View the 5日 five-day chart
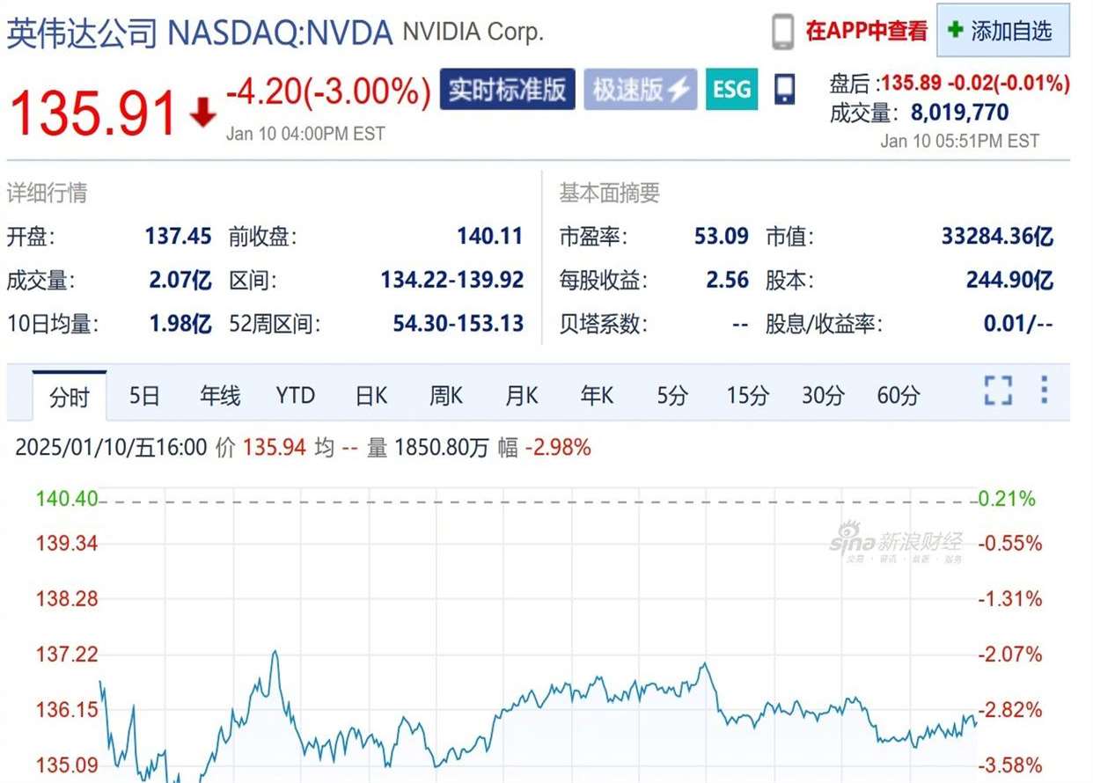 click(x=143, y=397)
